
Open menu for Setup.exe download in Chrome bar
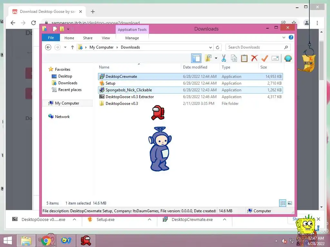[x=150, y=219]
